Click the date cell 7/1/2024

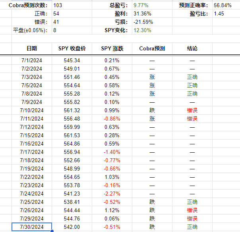coord(32,60)
